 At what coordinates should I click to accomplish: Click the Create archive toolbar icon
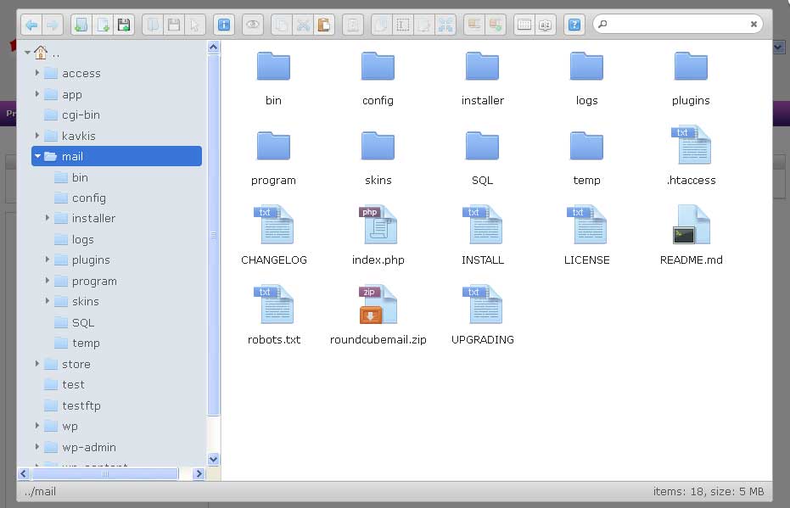tap(496, 25)
